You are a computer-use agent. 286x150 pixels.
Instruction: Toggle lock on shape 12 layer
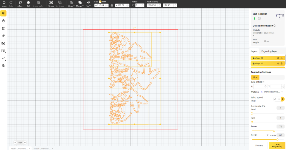[x=282, y=64]
